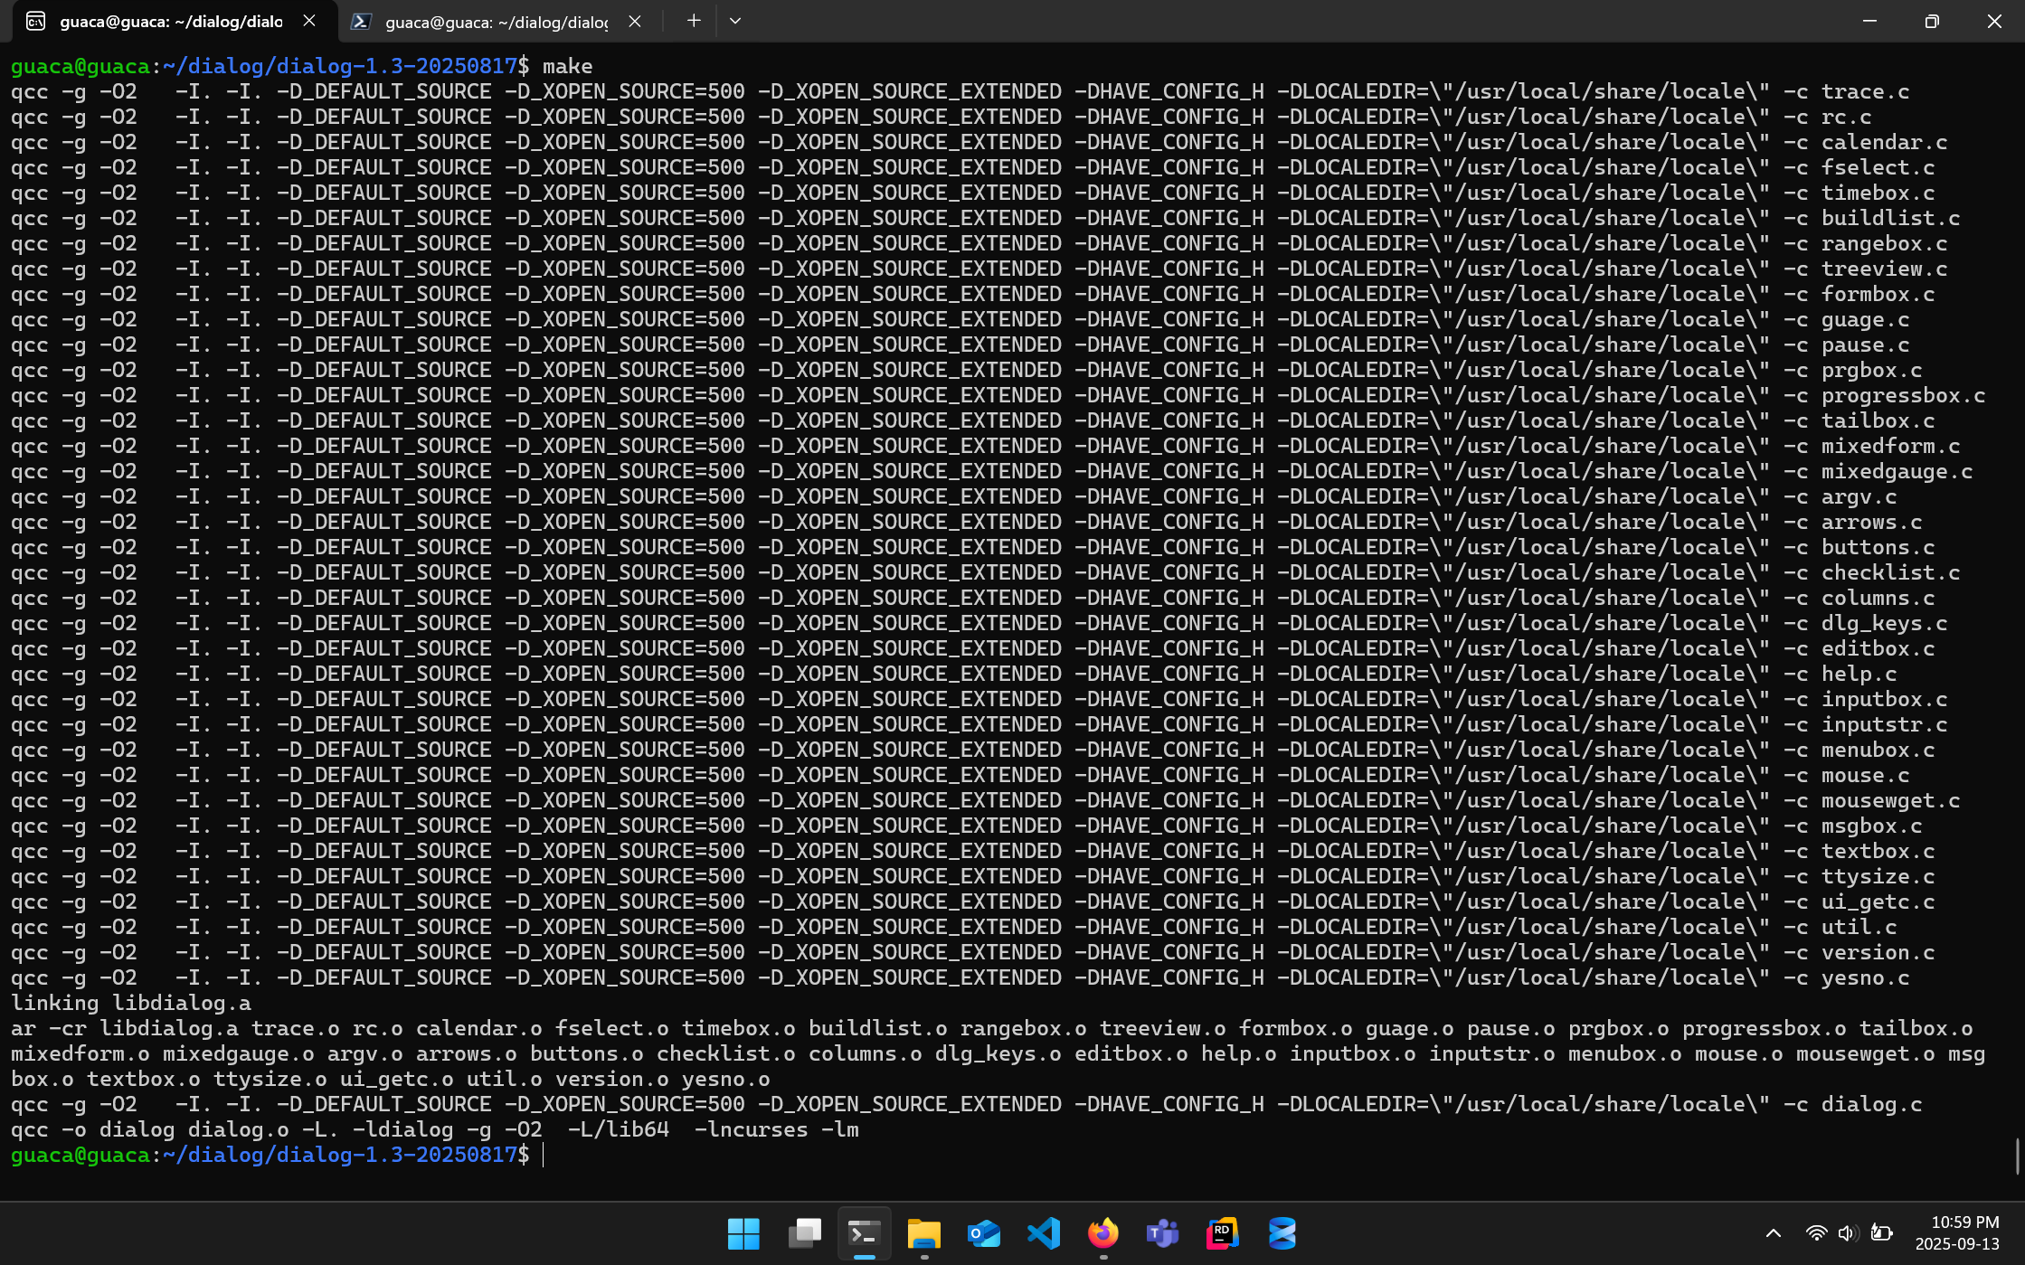Open JetBrains Rider from the taskbar

[x=1222, y=1233]
